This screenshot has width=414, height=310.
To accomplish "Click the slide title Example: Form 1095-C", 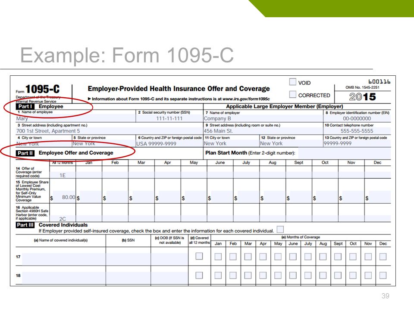I will click(x=127, y=55).
